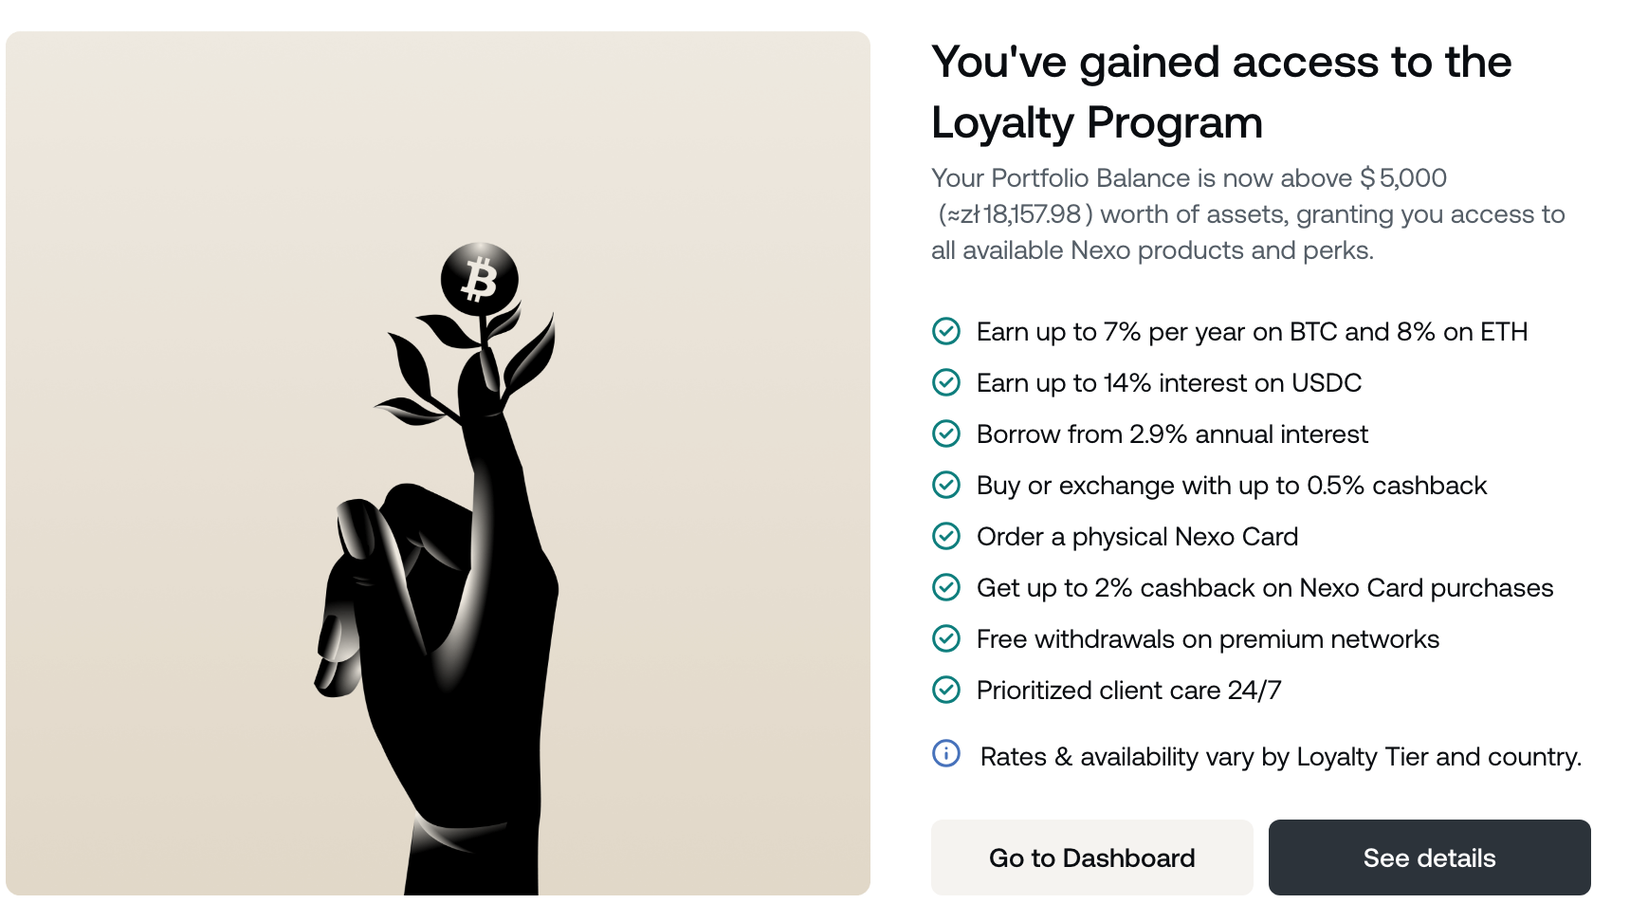The image size is (1648, 922).
Task: Click 'Free withdrawals on premium networks' text
Action: point(1207,639)
